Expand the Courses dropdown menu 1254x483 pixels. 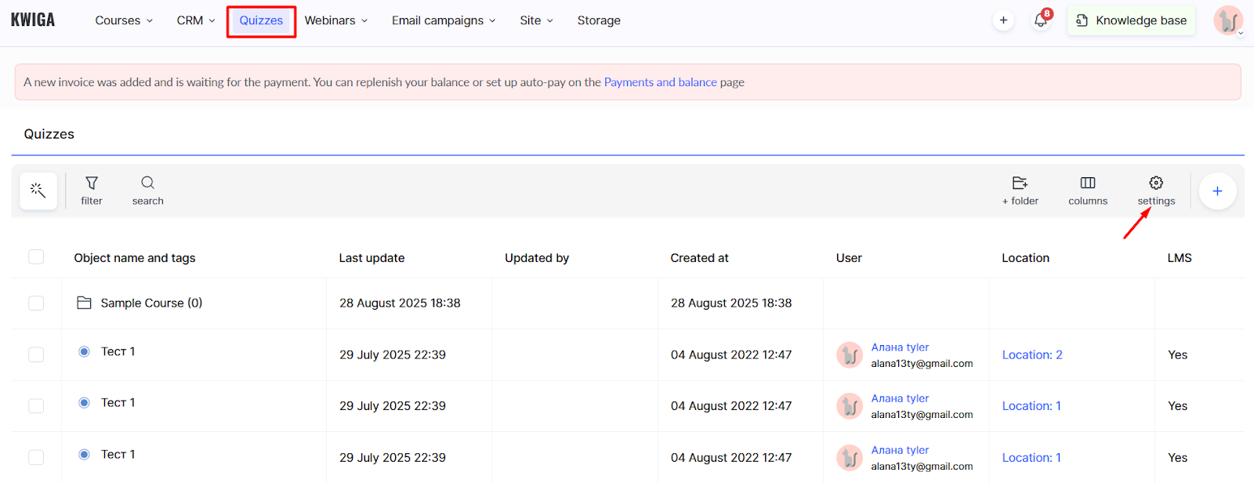click(x=124, y=20)
